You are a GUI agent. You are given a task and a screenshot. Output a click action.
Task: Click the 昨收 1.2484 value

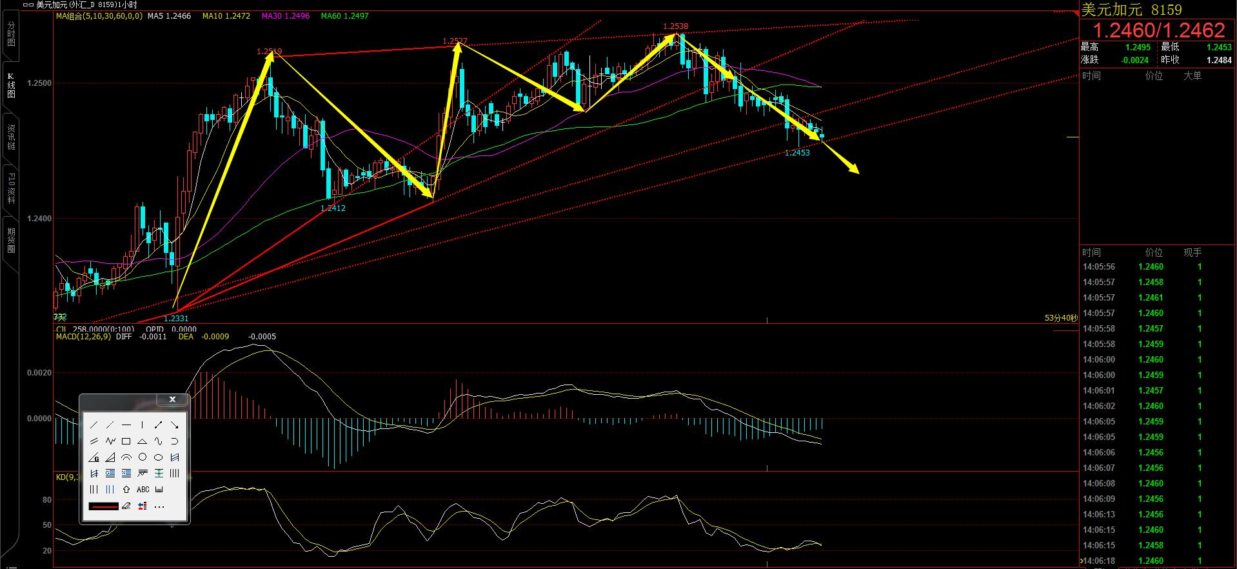point(1219,60)
